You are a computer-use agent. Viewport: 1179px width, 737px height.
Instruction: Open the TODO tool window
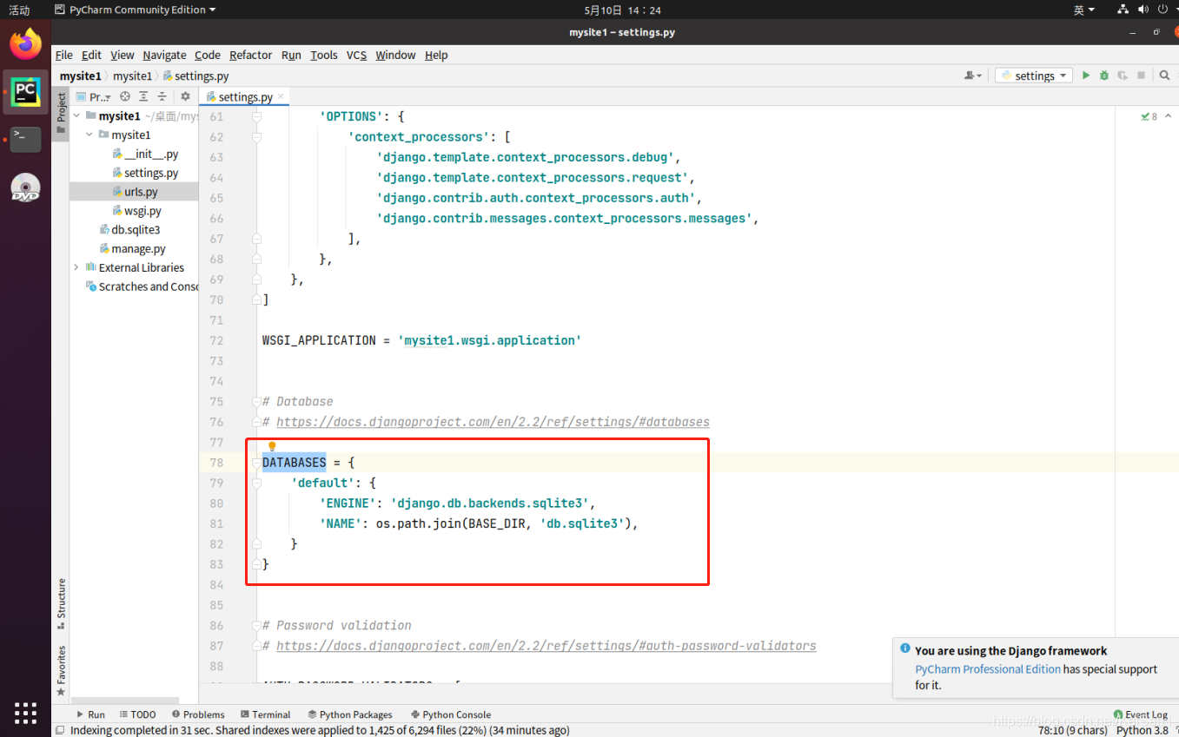click(138, 714)
